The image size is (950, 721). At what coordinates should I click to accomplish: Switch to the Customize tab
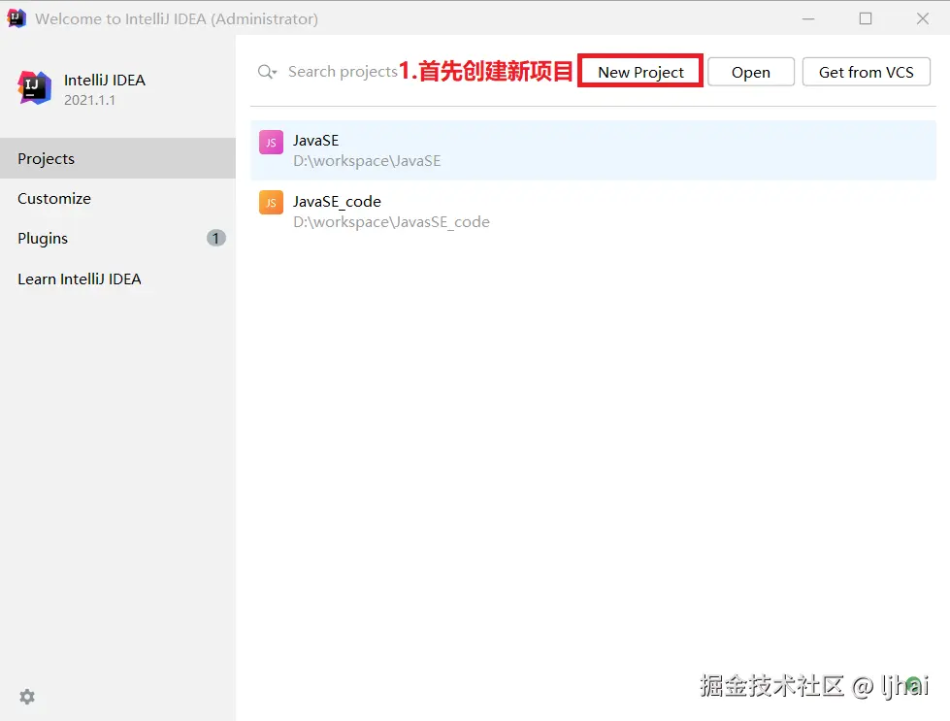[x=117, y=198]
